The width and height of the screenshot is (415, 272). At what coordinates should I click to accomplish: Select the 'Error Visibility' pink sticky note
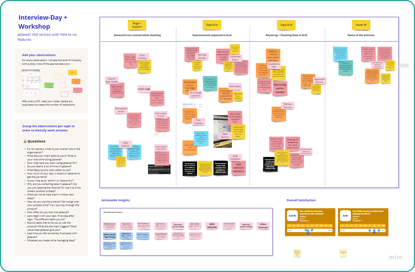142,57
